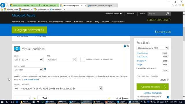Open the currency dropdown Dólar estadounidense (USD)

(x=152, y=48)
